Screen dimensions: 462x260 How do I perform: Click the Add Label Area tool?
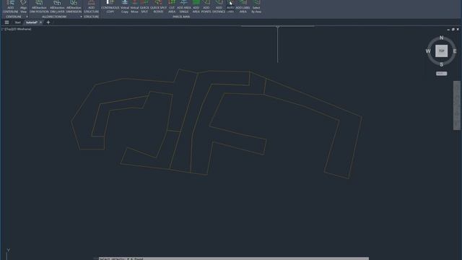click(243, 6)
